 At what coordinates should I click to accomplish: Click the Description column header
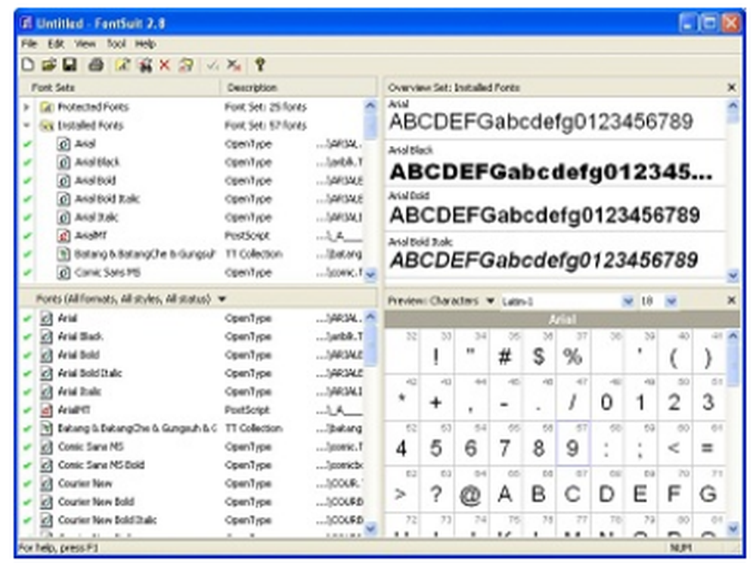tap(299, 87)
